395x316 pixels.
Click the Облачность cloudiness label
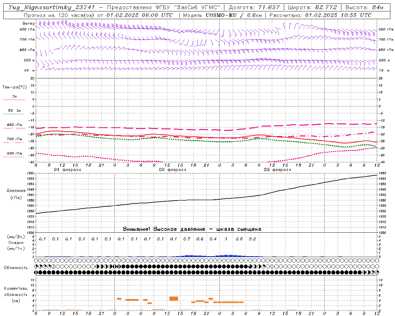click(x=16, y=268)
